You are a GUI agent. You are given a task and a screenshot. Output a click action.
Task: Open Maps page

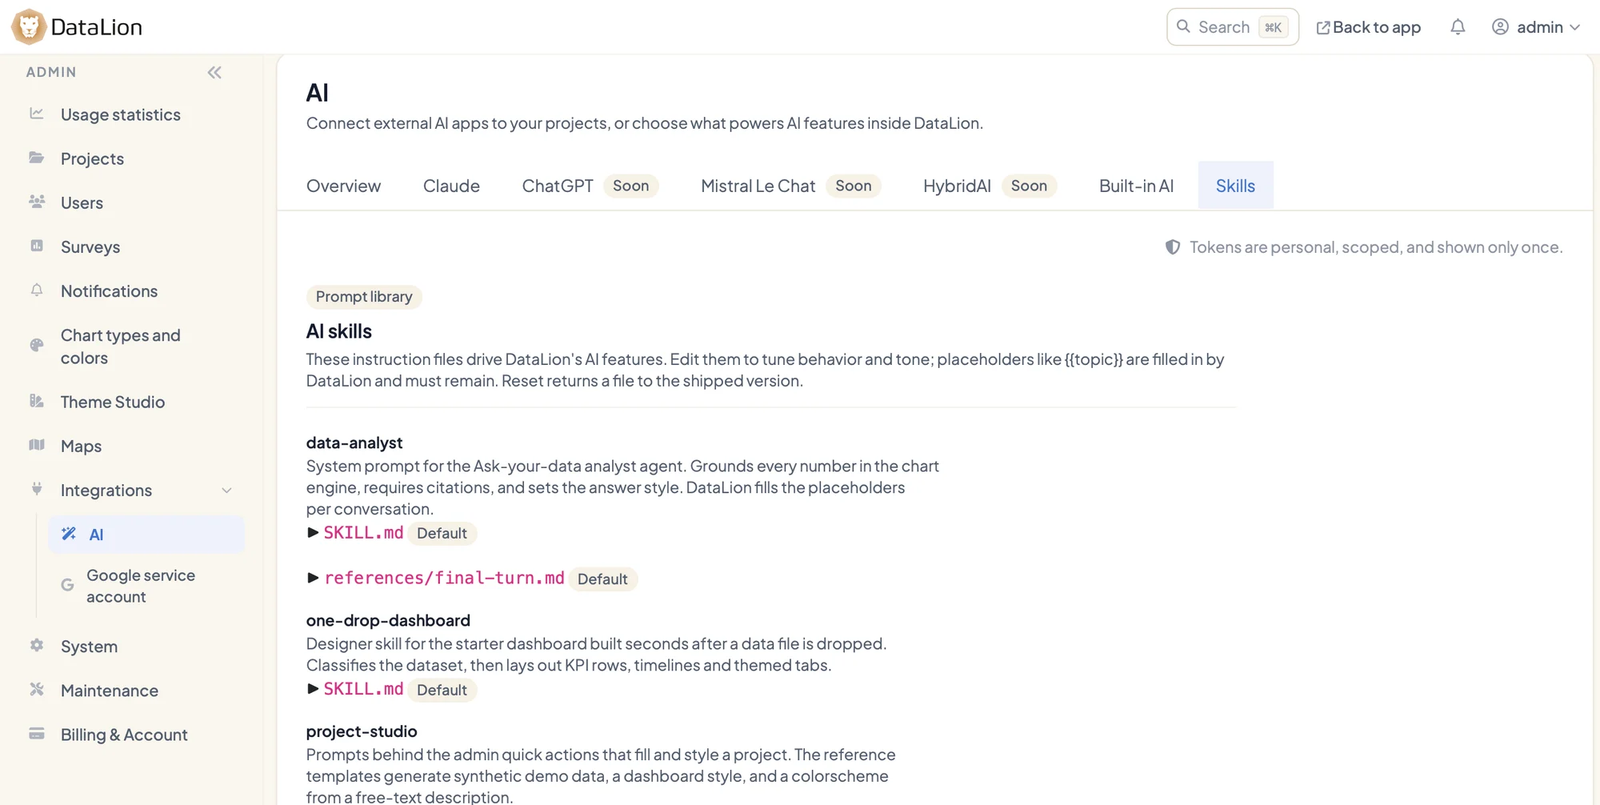[x=81, y=446]
